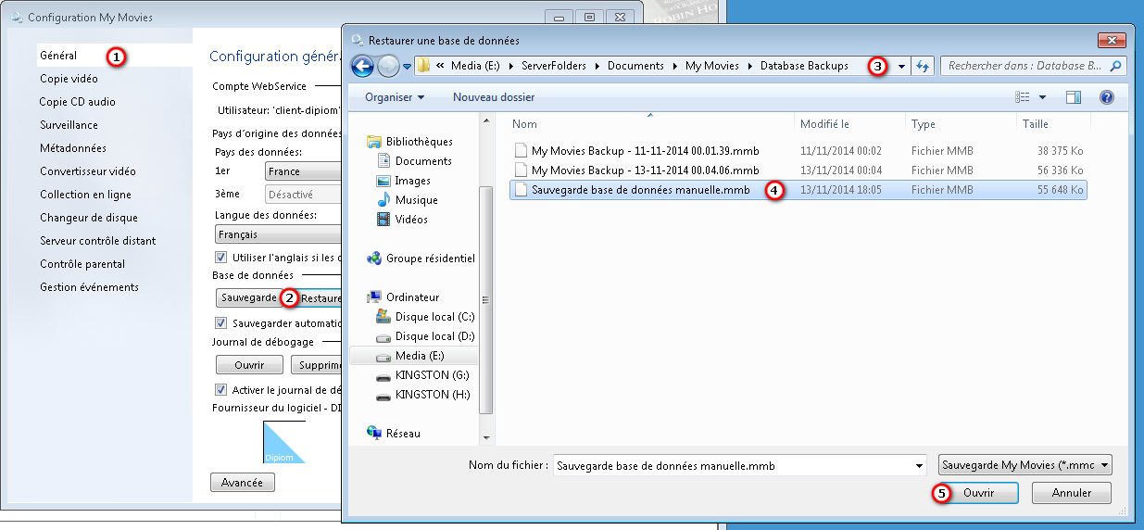
Task: Select Musique library icon in sidebar
Action: [383, 200]
